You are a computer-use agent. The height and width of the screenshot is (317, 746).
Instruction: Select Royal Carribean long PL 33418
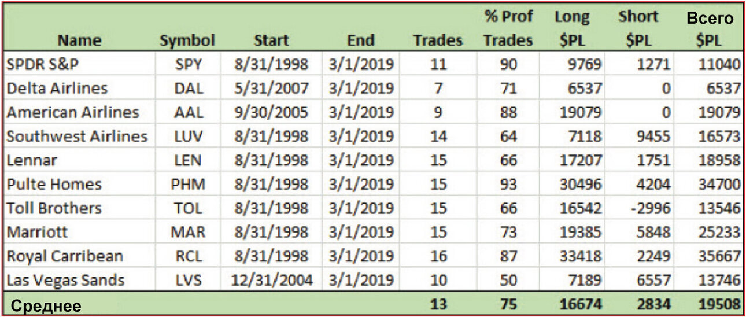point(580,256)
